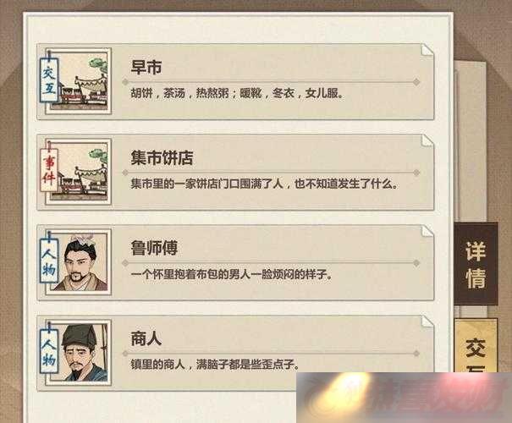Image resolution: width=512 pixels, height=423 pixels.
Task: Open the 早市 entry title
Action: click(146, 67)
